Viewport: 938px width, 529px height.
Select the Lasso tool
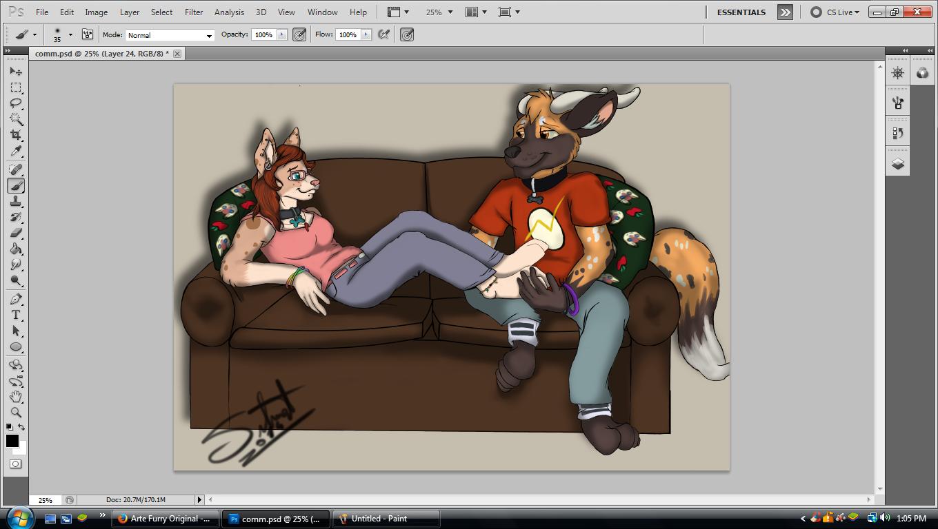[16, 103]
